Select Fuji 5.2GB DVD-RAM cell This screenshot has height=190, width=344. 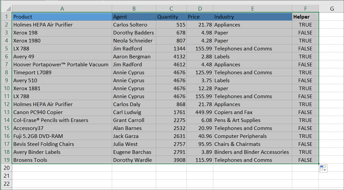62,136
